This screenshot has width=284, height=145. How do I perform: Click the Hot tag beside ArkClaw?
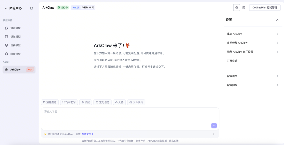[30, 69]
